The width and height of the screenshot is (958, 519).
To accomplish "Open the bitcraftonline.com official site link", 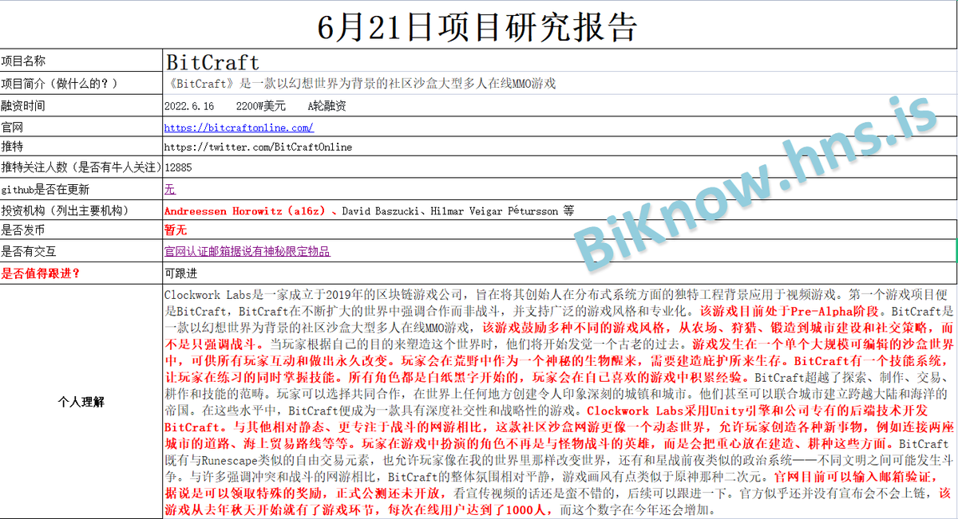I will 239,128.
